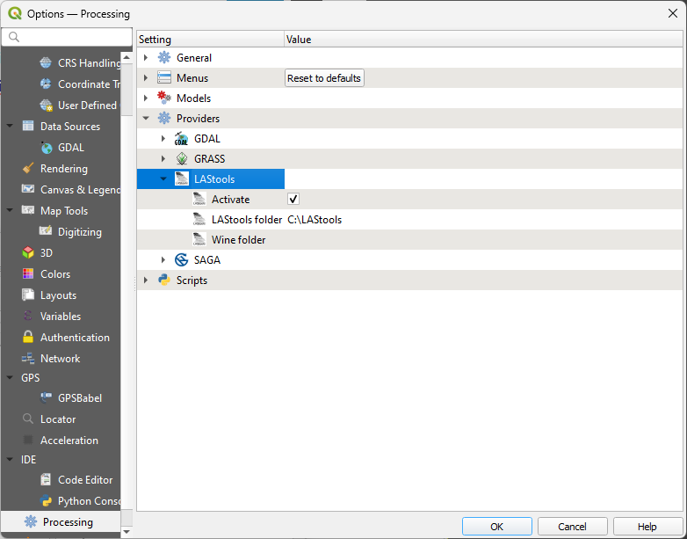The image size is (687, 539).
Task: Click the Reset to defaults button
Action: click(x=324, y=78)
